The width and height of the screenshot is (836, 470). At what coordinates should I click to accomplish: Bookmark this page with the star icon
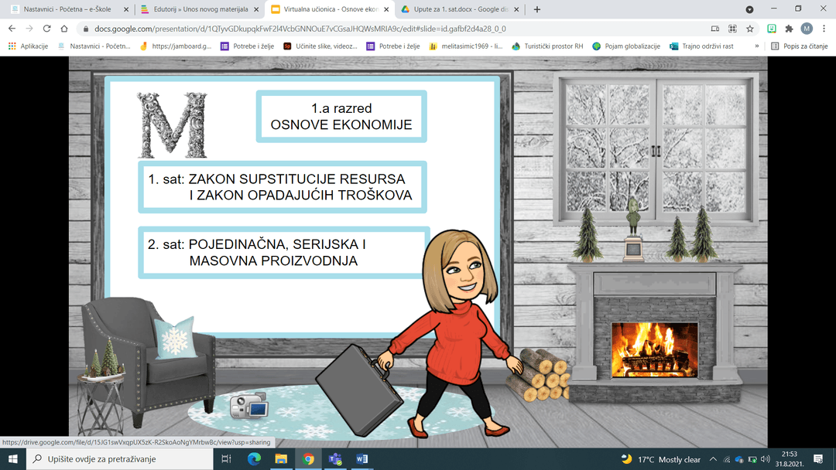[x=749, y=29]
